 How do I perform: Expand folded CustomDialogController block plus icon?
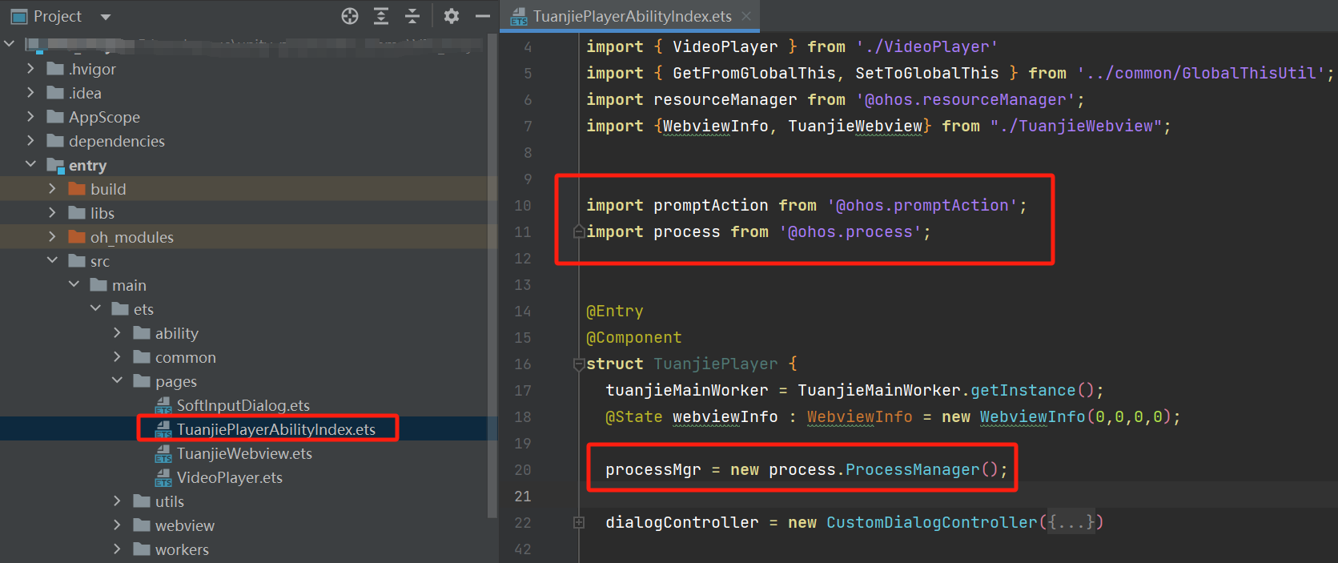[578, 523]
